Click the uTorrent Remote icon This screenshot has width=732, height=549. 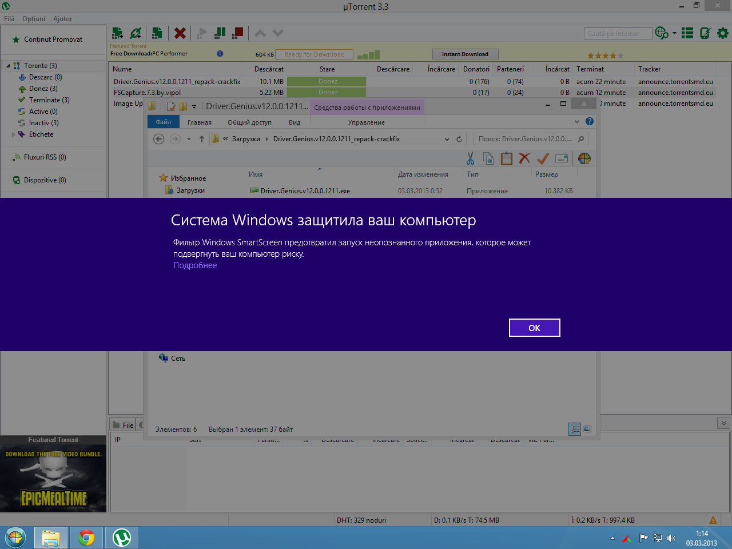tap(705, 33)
